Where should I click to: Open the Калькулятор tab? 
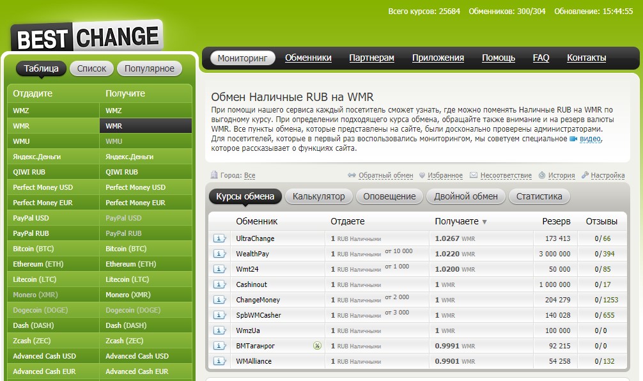(x=318, y=196)
